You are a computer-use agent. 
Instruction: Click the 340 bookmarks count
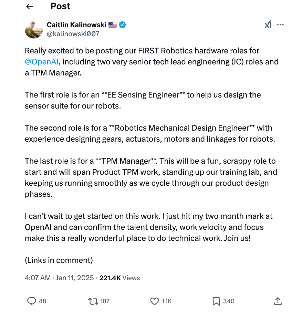click(x=229, y=301)
